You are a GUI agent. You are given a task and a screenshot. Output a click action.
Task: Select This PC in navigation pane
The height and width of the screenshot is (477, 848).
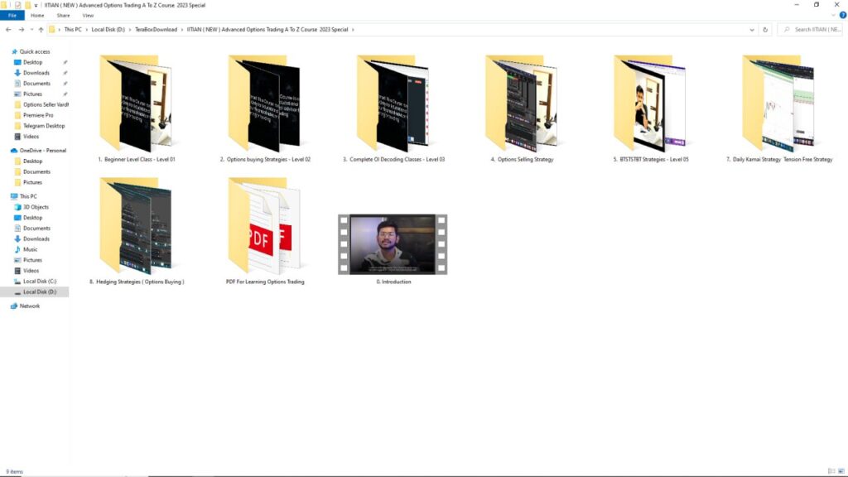tap(28, 196)
